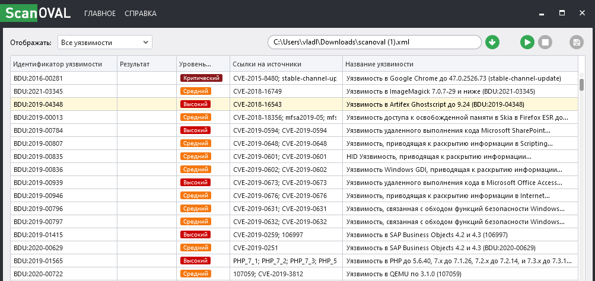Start scan with green play button

coord(527,42)
